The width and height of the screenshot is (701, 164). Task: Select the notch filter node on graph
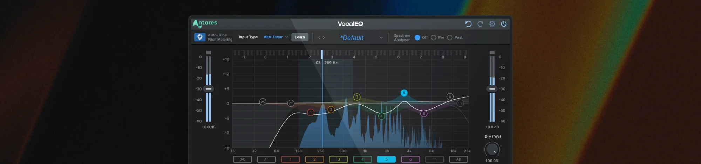tap(263, 102)
